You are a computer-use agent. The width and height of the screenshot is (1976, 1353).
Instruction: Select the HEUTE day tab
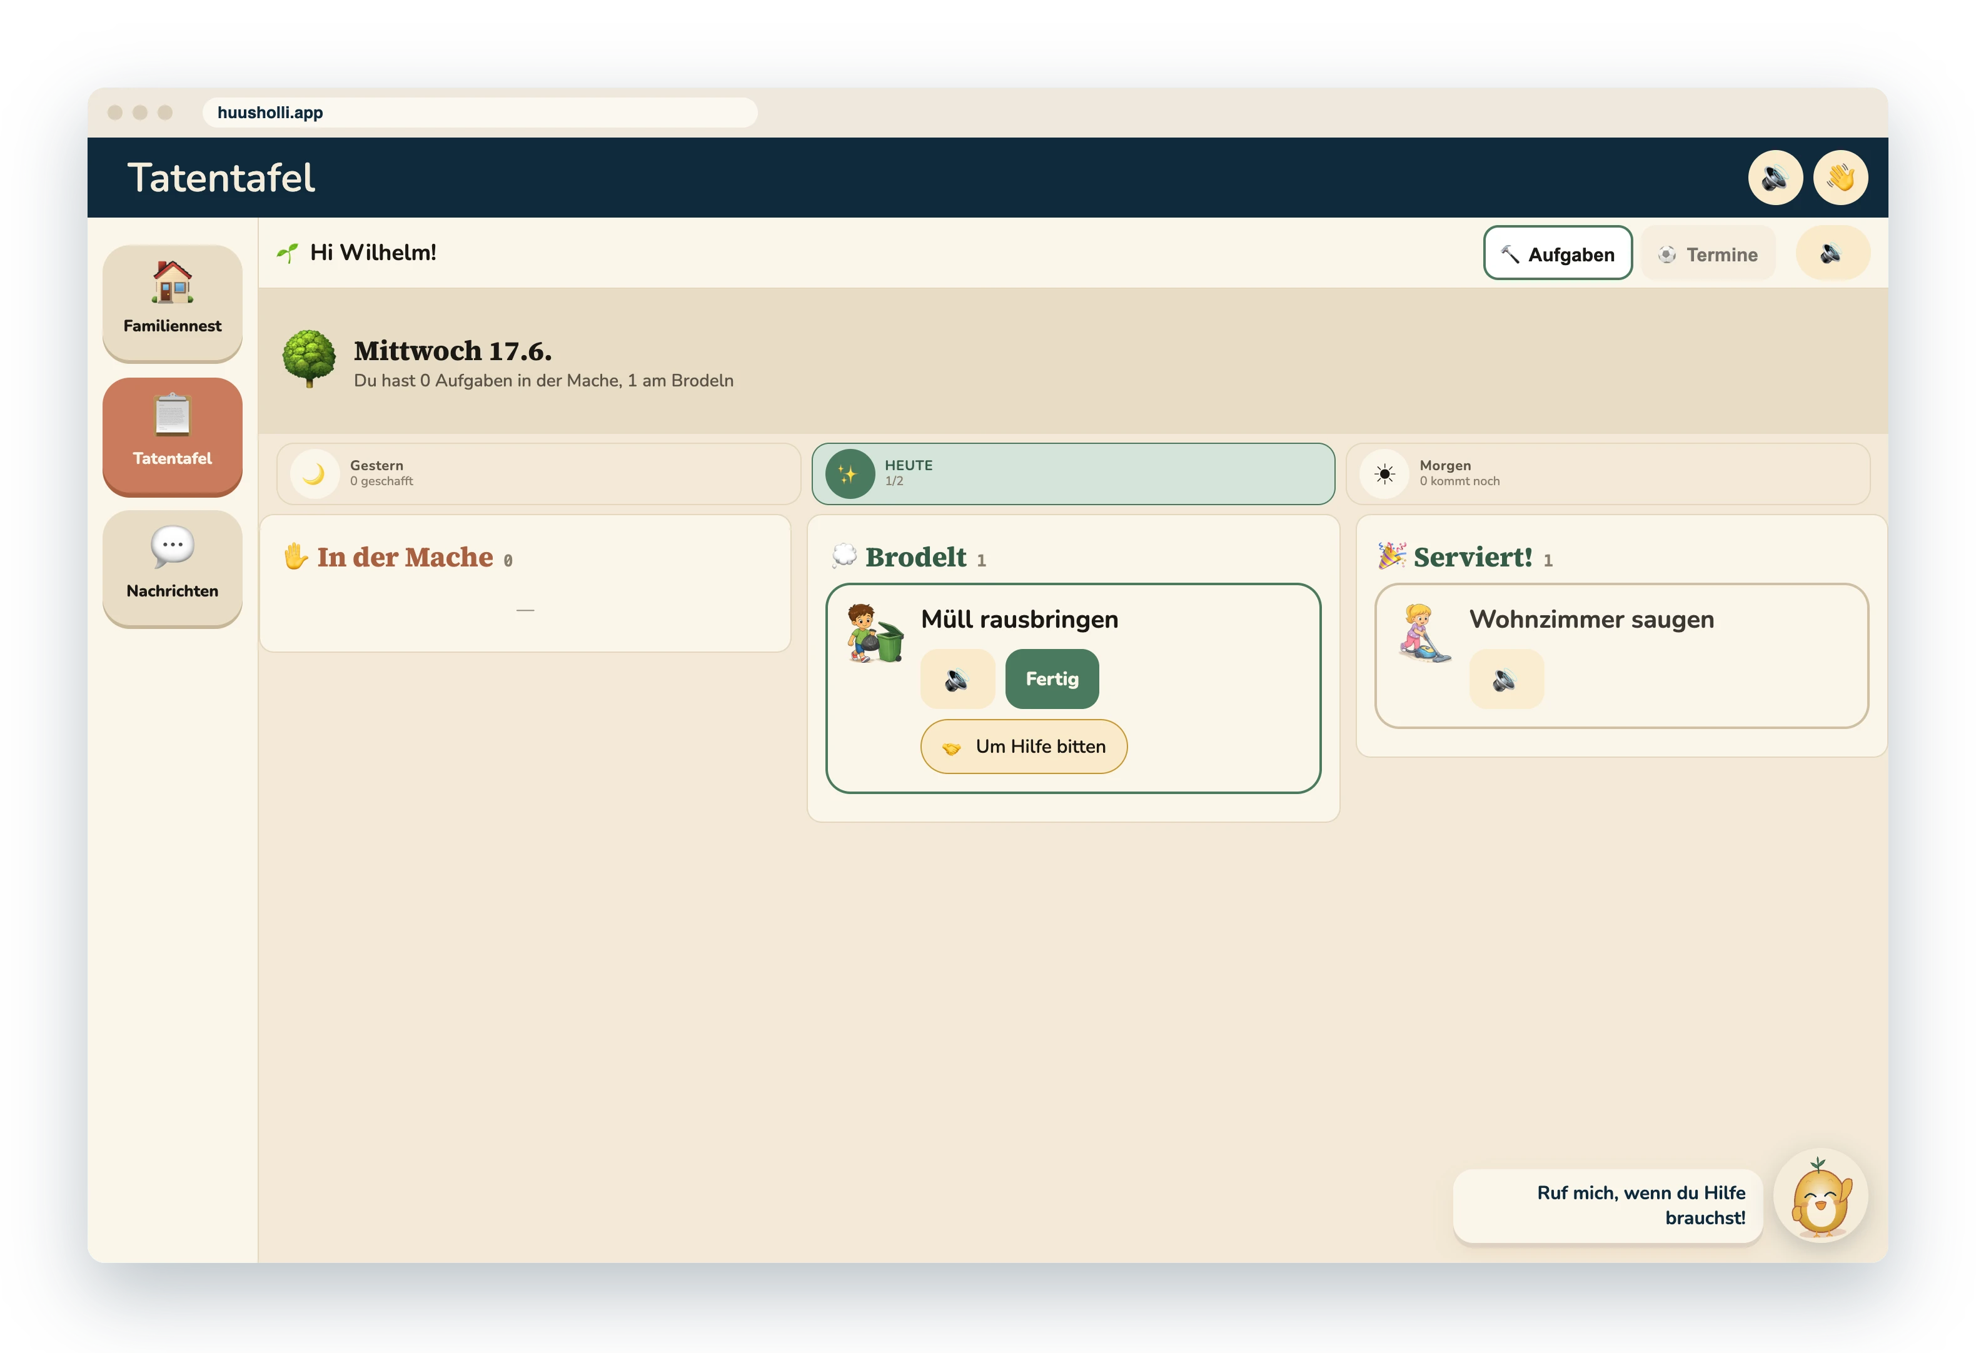(x=1073, y=474)
